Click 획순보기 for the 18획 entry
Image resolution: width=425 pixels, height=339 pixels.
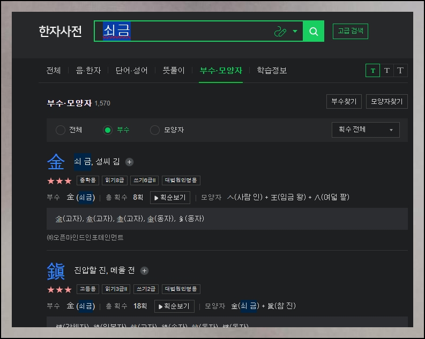(174, 306)
